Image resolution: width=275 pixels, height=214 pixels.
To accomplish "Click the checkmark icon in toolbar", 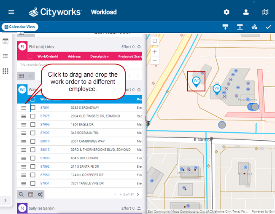I will pos(268,27).
